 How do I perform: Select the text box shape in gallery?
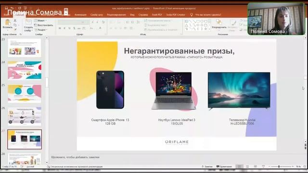point(187,21)
